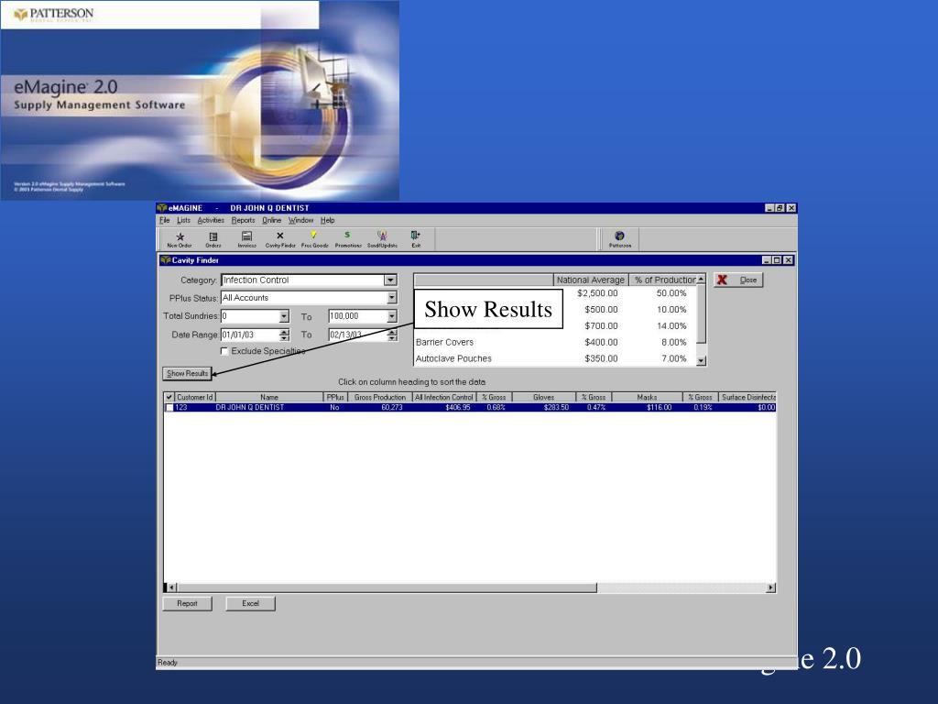Screen dimensions: 938x704
Task: Click the $2,500.00 national average value
Action: [x=597, y=293]
